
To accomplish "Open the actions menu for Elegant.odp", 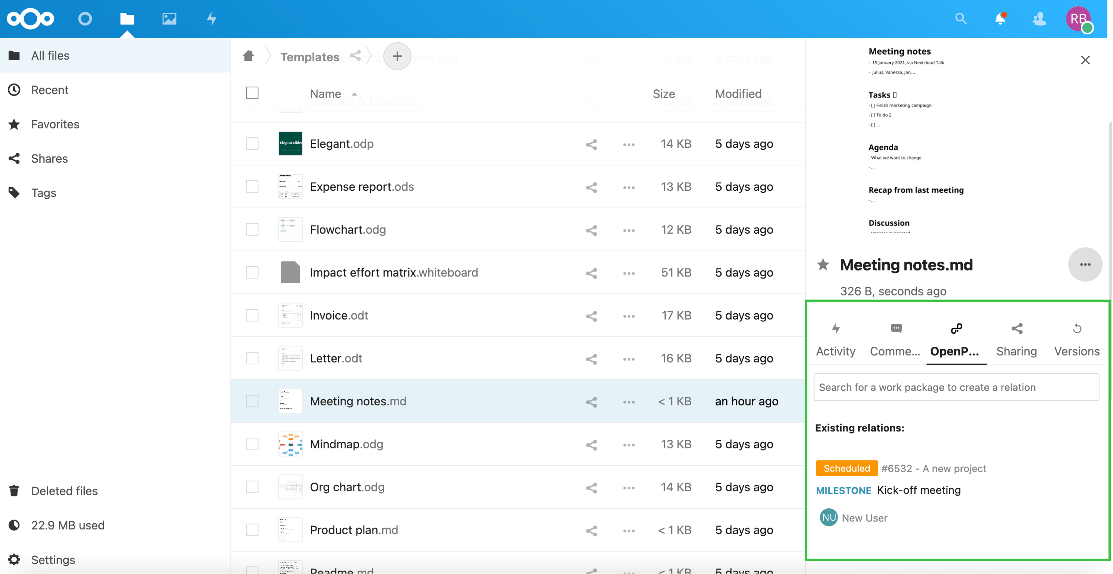I will click(629, 144).
